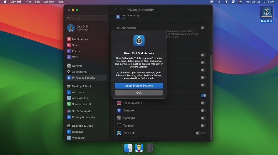Viewport: 278px width, 155px height.
Task: Toggle the Full Disk Access header switch
Action: [203, 28]
